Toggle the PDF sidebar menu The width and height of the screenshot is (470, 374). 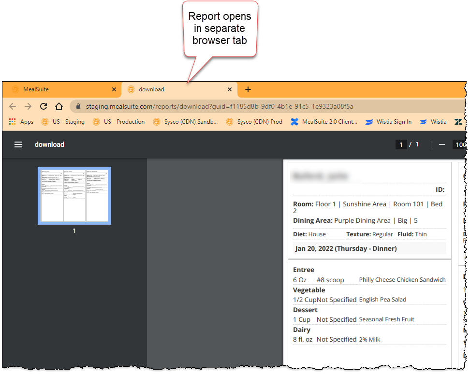tap(18, 144)
